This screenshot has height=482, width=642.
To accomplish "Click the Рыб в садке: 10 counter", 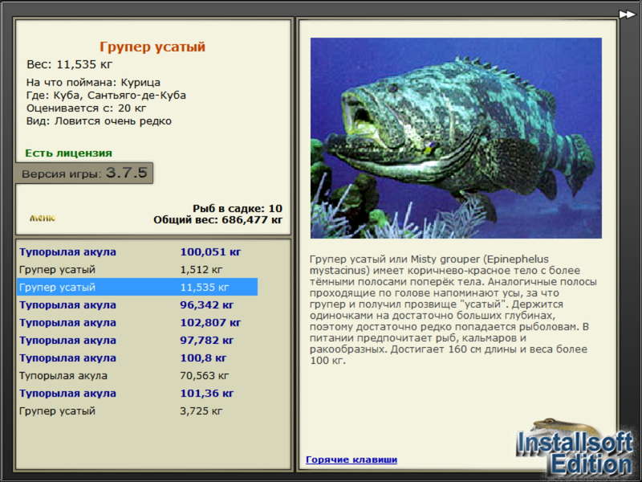I will 238,208.
